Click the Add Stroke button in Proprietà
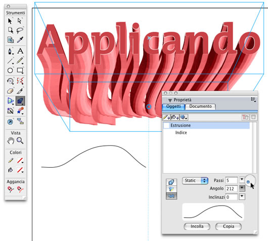The image size is (268, 241). click(166, 117)
